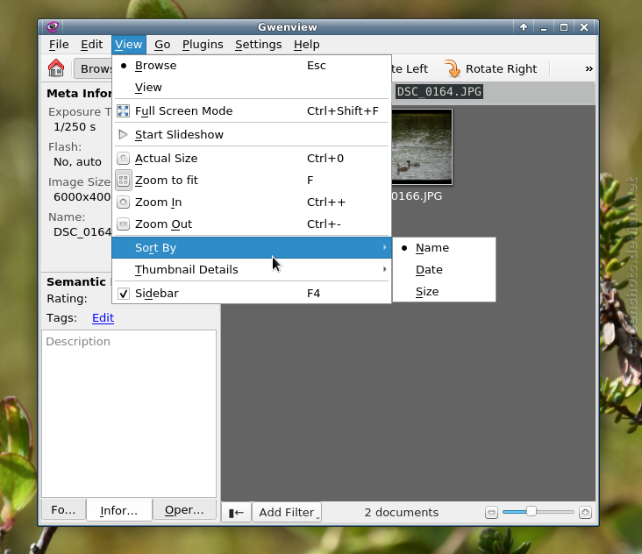
Task: Close the open View menu
Action: point(129,44)
